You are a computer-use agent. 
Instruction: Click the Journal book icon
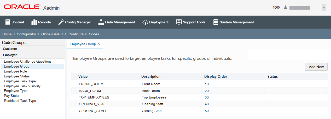click(x=8, y=22)
